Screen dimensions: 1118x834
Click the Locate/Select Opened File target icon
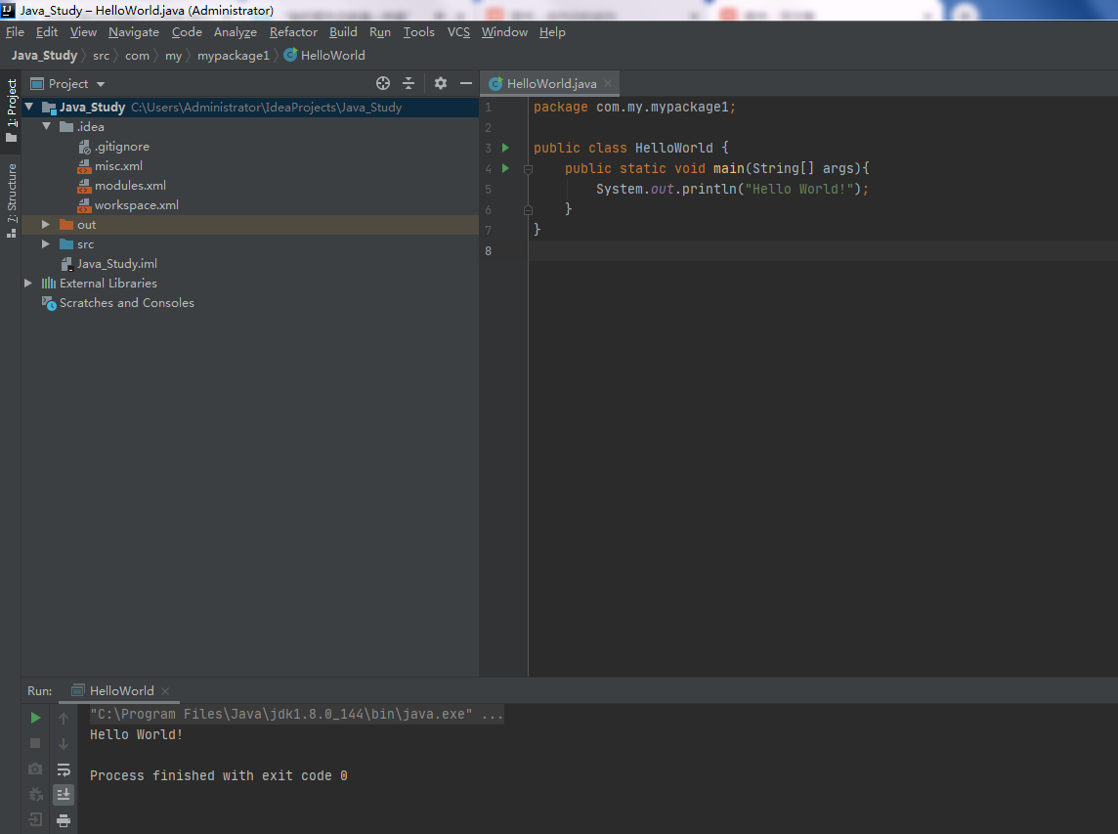383,83
